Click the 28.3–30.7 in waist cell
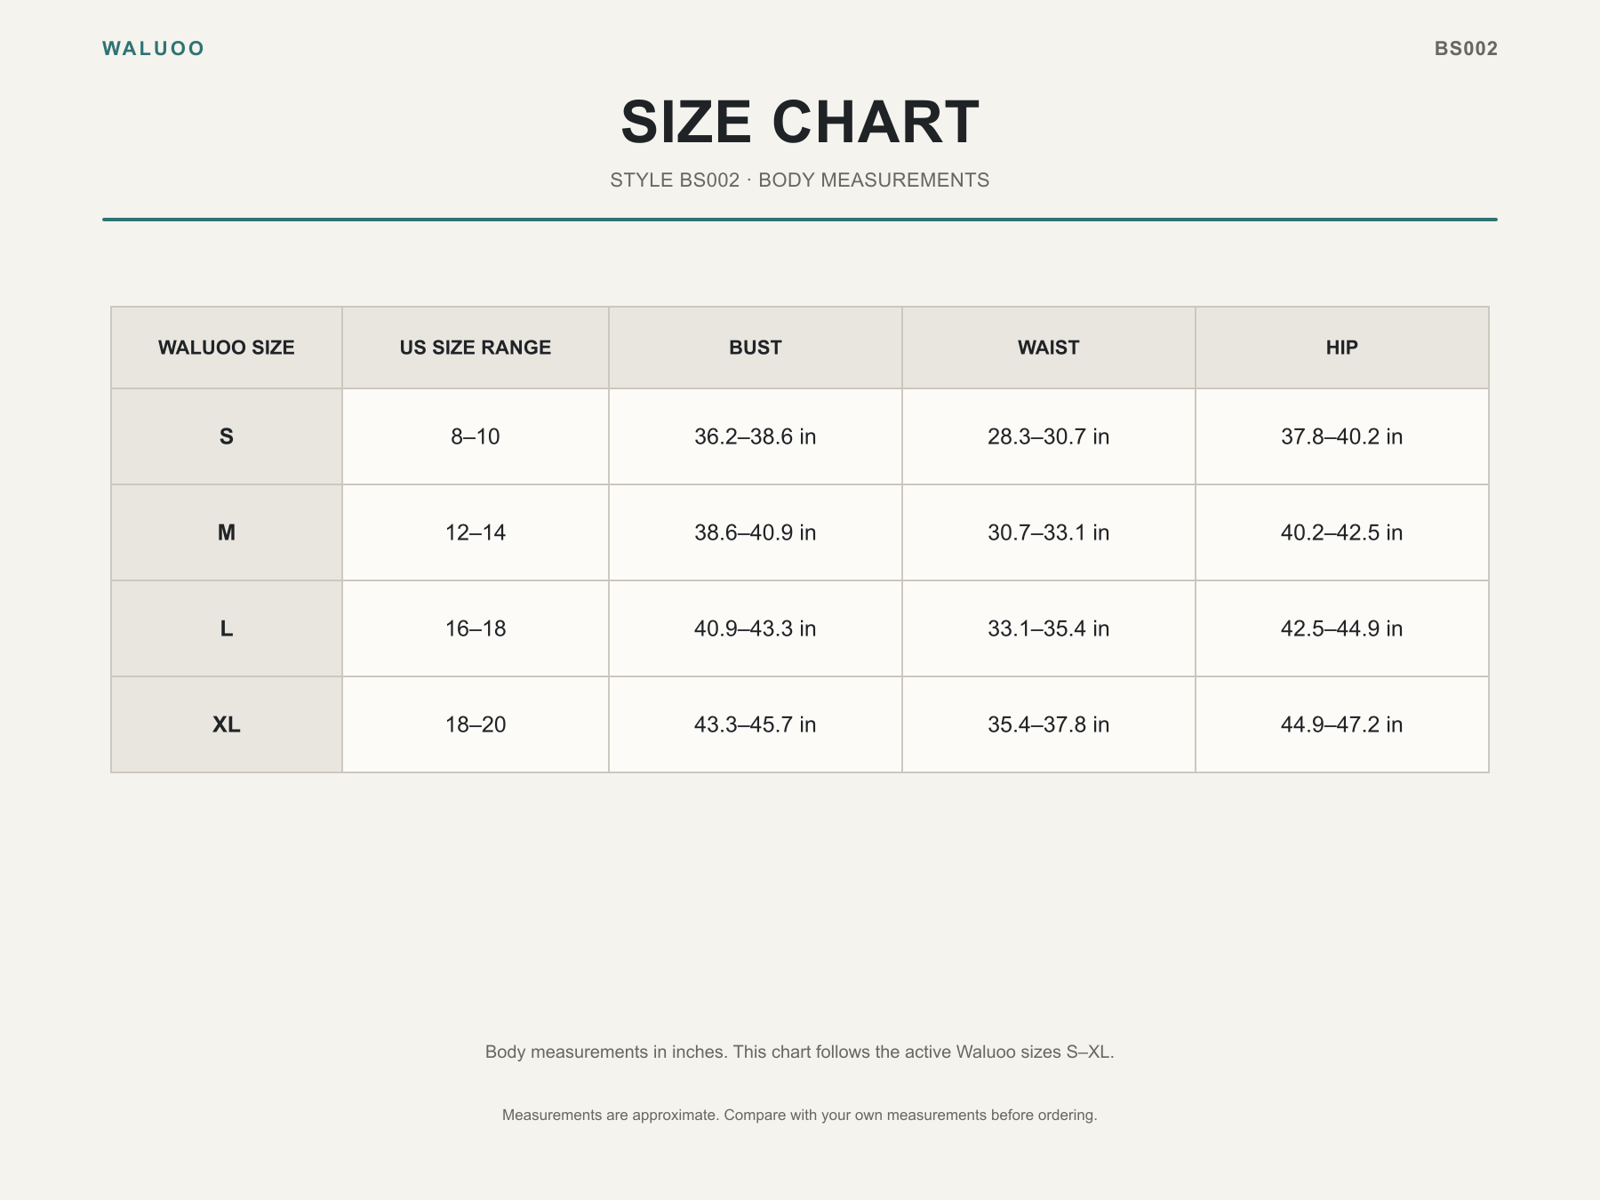1600x1200 pixels. pyautogui.click(x=1049, y=436)
